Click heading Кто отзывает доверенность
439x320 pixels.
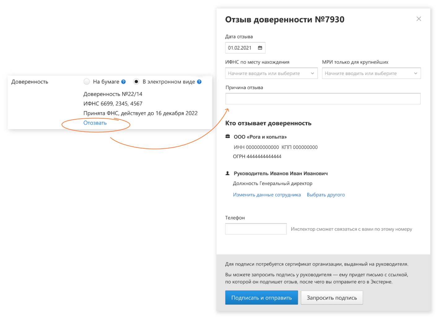click(268, 123)
